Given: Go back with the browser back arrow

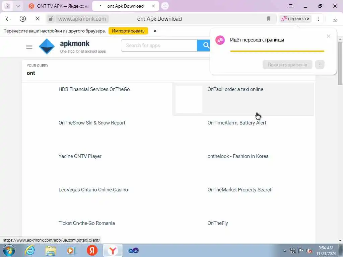Looking at the screenshot, I should [x=8, y=19].
